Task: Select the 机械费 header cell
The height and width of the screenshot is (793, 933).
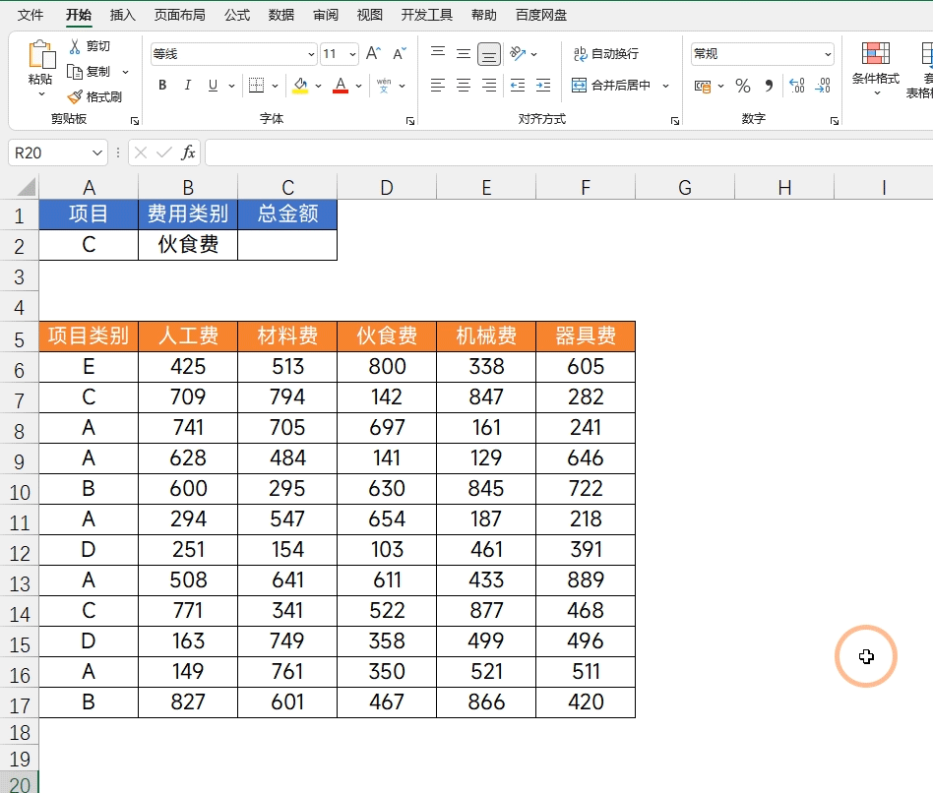Action: click(486, 336)
